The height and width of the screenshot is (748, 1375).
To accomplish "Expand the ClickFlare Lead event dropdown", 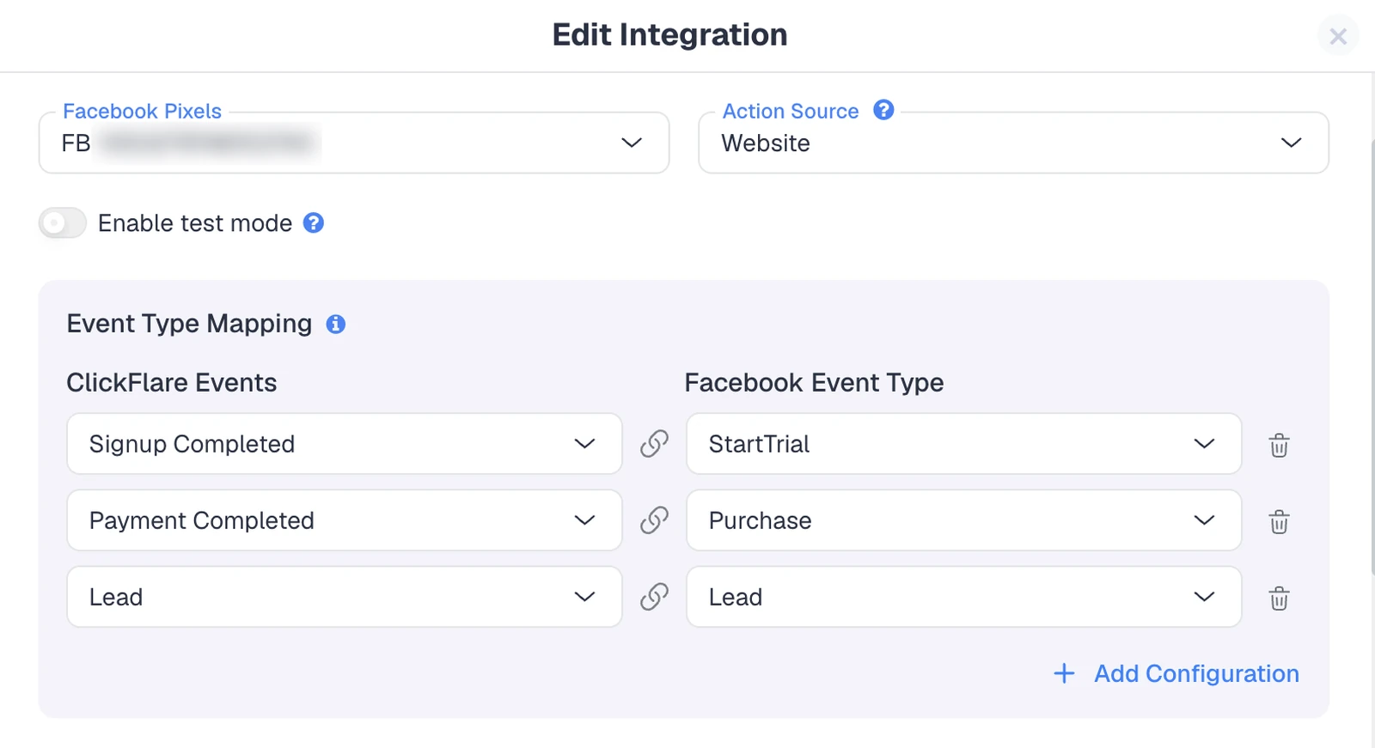I will (x=345, y=597).
